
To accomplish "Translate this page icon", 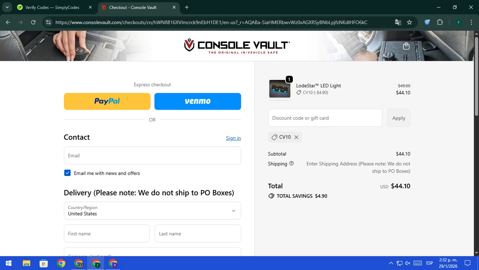I will (398, 22).
